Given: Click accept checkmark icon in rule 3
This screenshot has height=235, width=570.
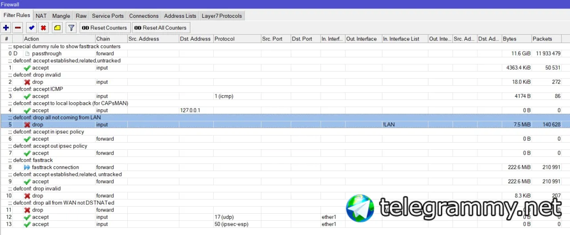Looking at the screenshot, I should tap(27, 96).
